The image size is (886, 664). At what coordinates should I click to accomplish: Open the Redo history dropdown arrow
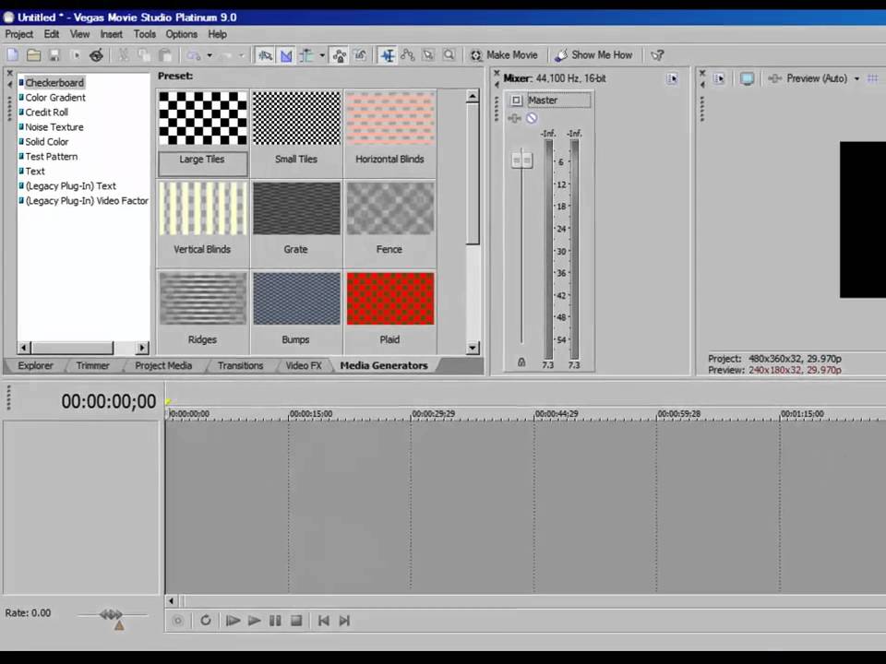241,55
